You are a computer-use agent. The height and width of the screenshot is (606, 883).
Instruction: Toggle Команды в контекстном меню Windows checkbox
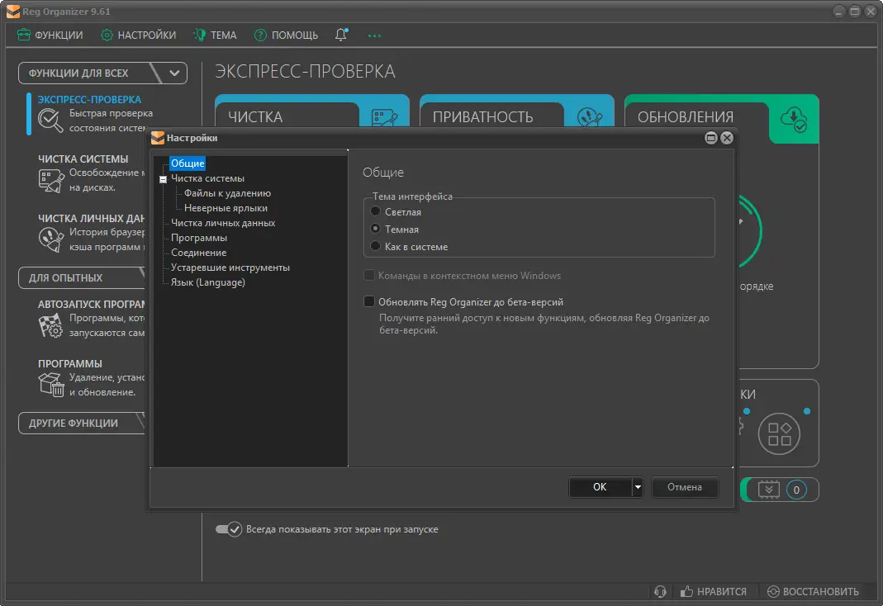pyautogui.click(x=369, y=275)
